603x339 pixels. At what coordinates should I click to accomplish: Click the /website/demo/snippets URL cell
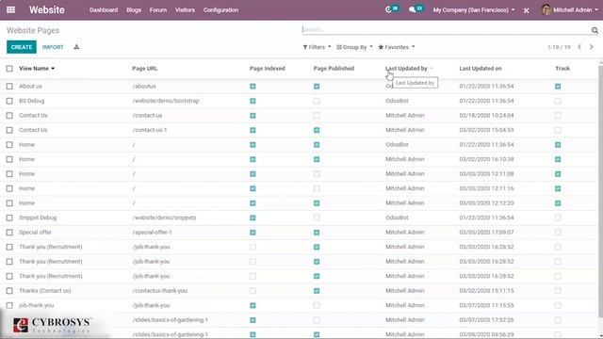(x=164, y=218)
